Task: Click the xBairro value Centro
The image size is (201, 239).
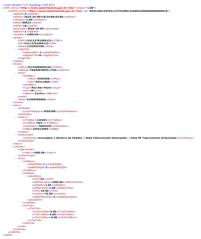Action: [x=40, y=93]
